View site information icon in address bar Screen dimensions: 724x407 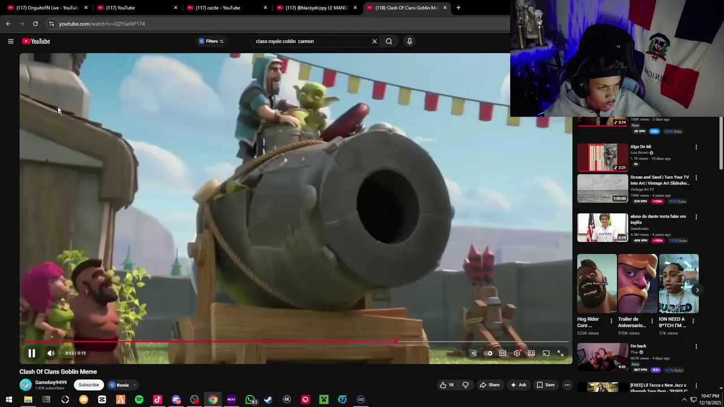[51, 24]
